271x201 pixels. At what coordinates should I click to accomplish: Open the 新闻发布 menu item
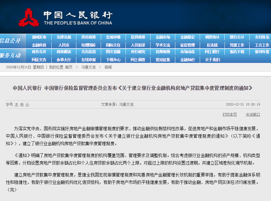click(39, 37)
